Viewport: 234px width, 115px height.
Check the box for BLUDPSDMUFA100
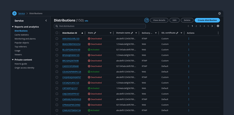tap(57, 50)
